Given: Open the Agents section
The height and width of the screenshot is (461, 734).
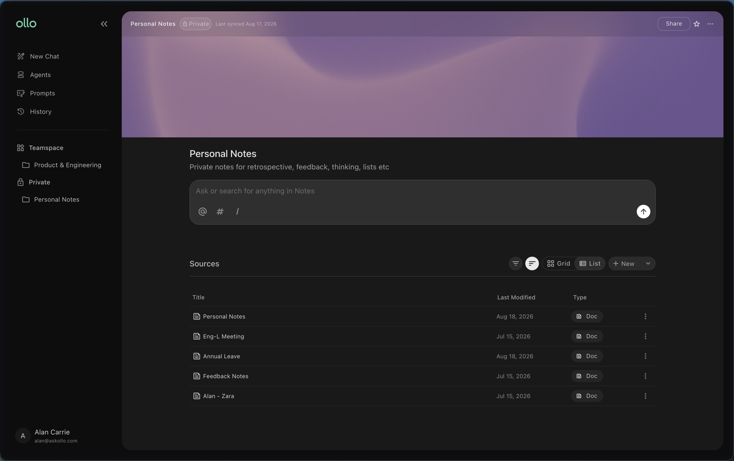Looking at the screenshot, I should tap(34, 75).
